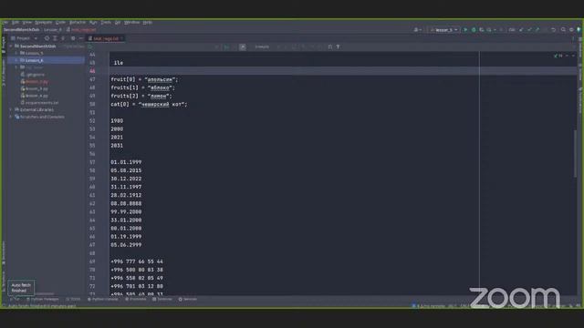The image size is (584, 328).
Task: Click the Git push arrow icon
Action: (537, 30)
